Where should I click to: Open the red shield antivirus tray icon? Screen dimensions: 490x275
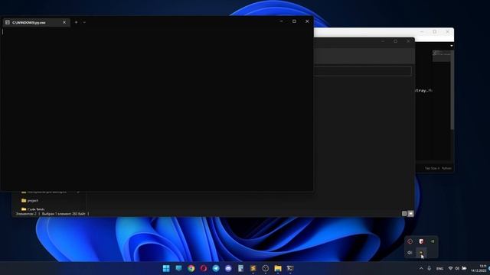click(x=421, y=241)
